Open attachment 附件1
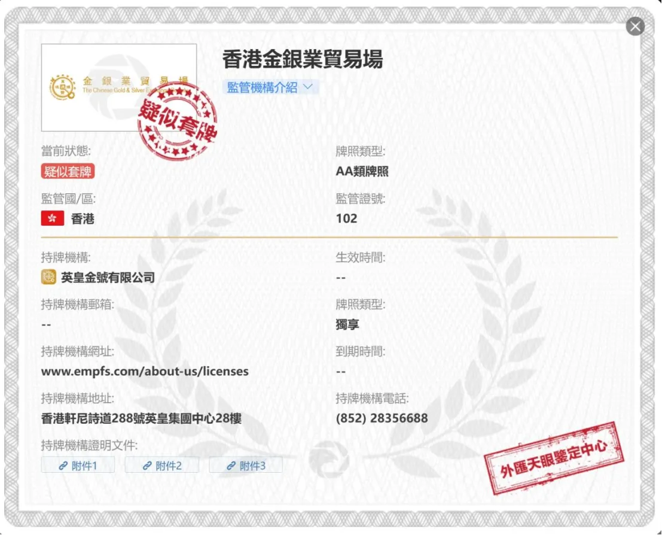Image resolution: width=662 pixels, height=535 pixels. [x=78, y=465]
